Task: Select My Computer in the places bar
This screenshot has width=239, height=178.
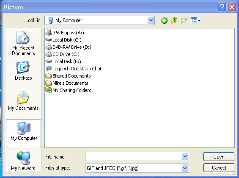Action: click(x=23, y=134)
